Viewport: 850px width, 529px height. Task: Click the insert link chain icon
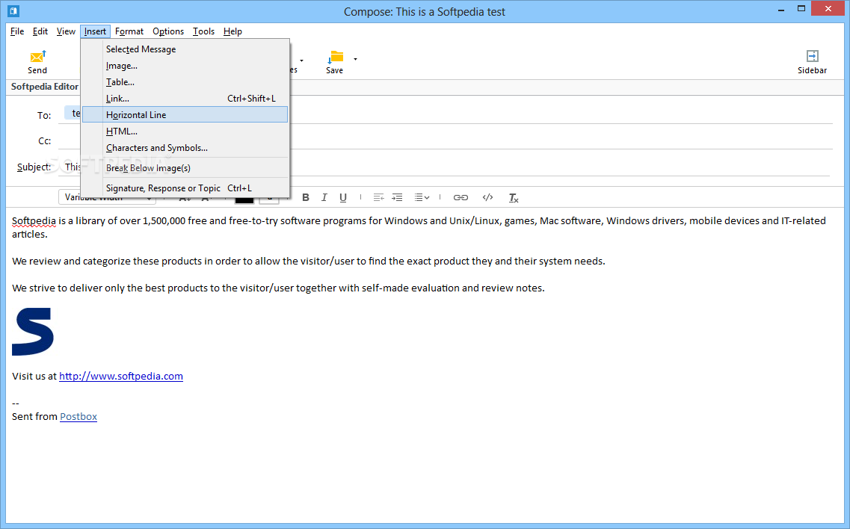(x=461, y=197)
